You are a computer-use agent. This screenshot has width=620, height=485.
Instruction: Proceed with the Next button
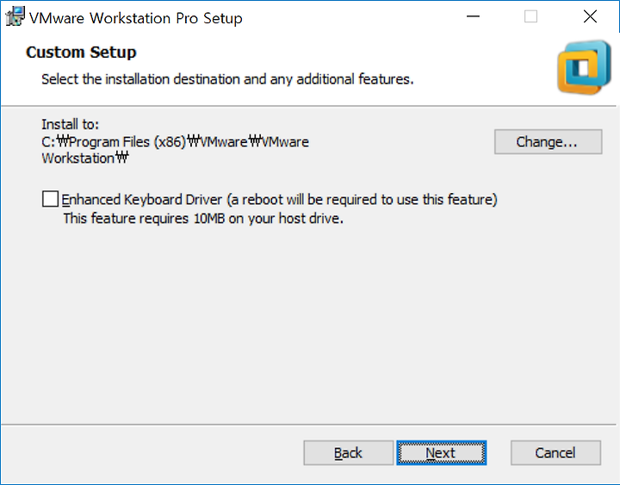pyautogui.click(x=441, y=452)
